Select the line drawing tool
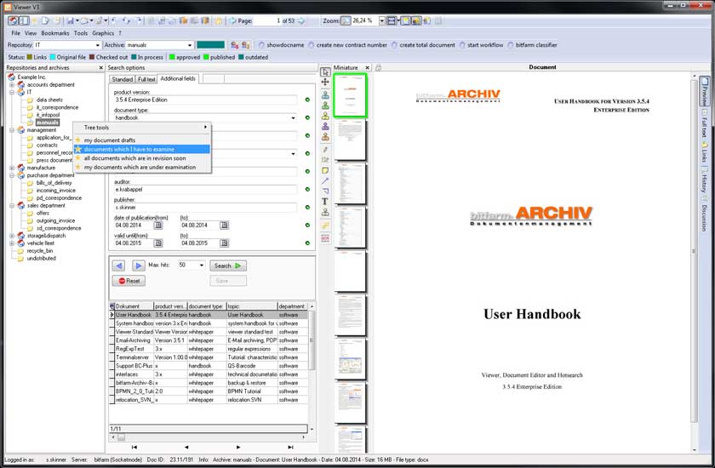 pyautogui.click(x=325, y=181)
